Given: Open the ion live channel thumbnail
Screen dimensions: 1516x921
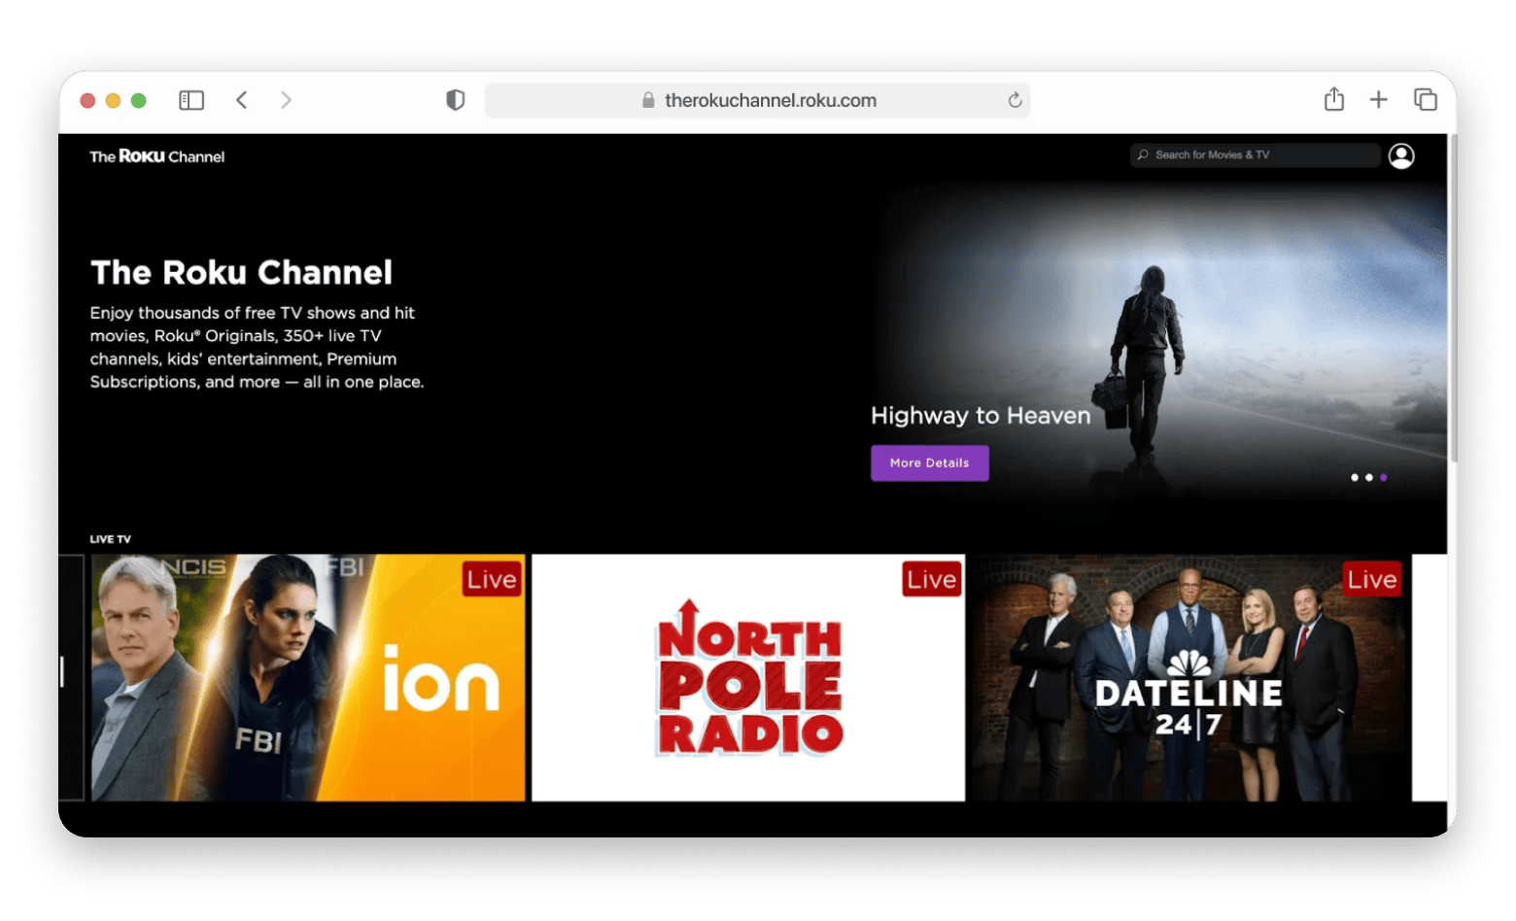Looking at the screenshot, I should tap(308, 678).
